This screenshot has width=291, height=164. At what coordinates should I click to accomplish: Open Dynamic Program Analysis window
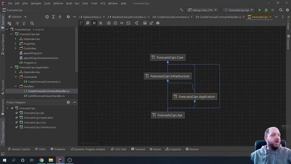pos(88,149)
